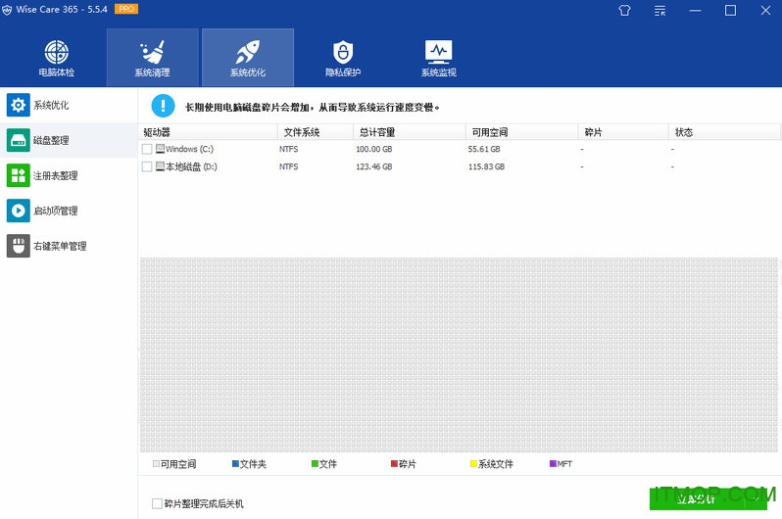
Task: Click the blue exclamation info icon
Action: click(163, 106)
